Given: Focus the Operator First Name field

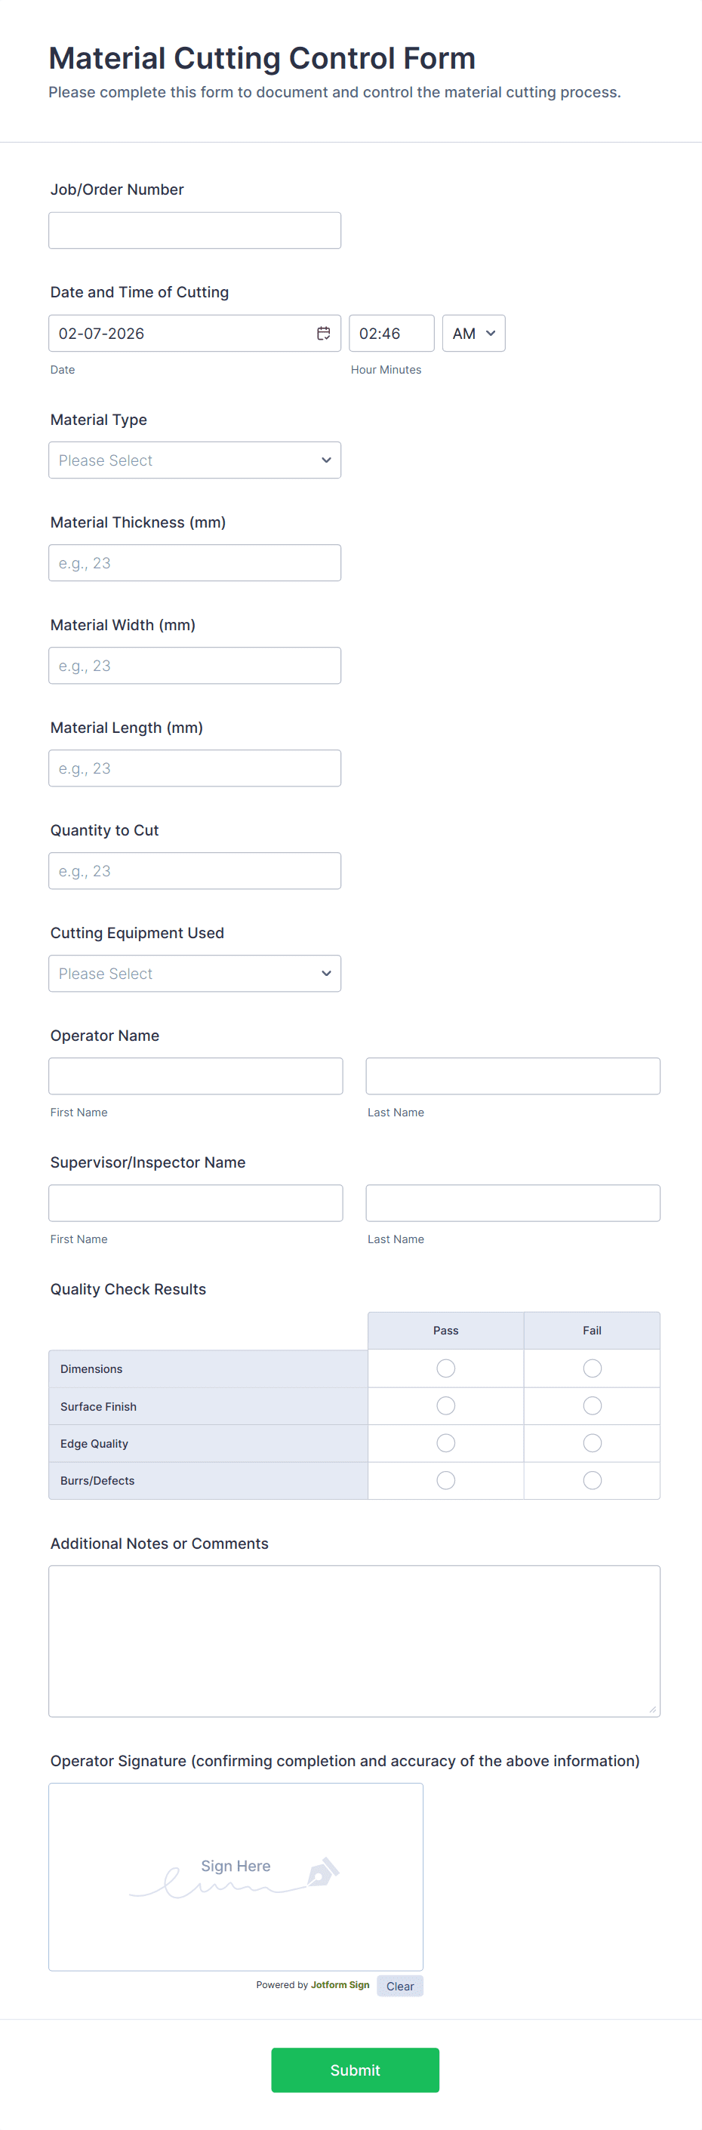Looking at the screenshot, I should 196,1076.
